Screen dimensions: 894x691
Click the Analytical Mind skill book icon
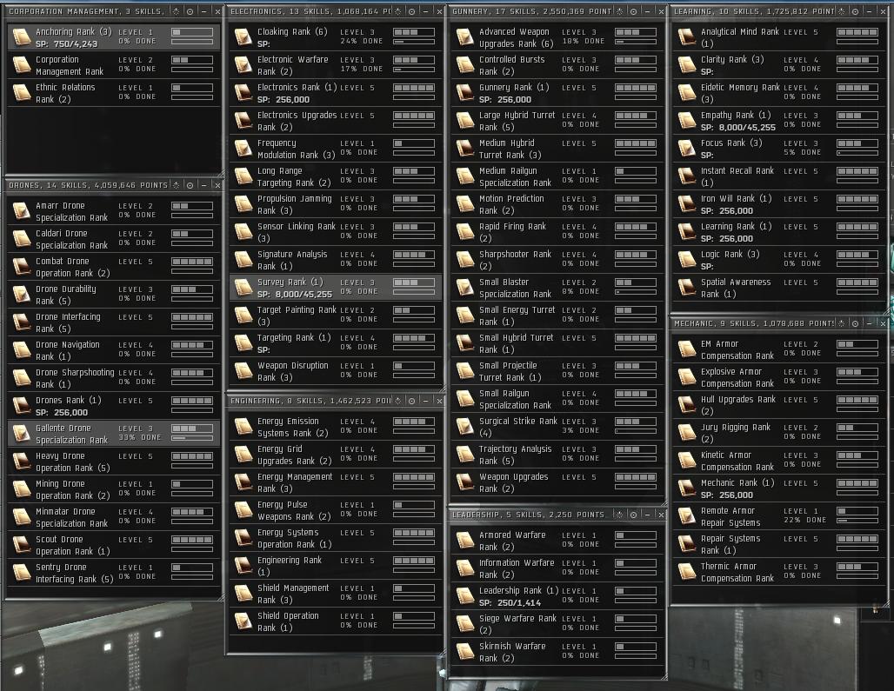click(687, 37)
